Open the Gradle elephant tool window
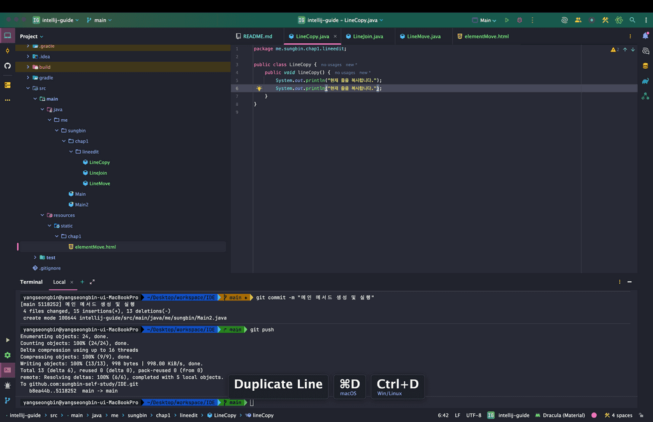The width and height of the screenshot is (653, 422). [x=645, y=81]
